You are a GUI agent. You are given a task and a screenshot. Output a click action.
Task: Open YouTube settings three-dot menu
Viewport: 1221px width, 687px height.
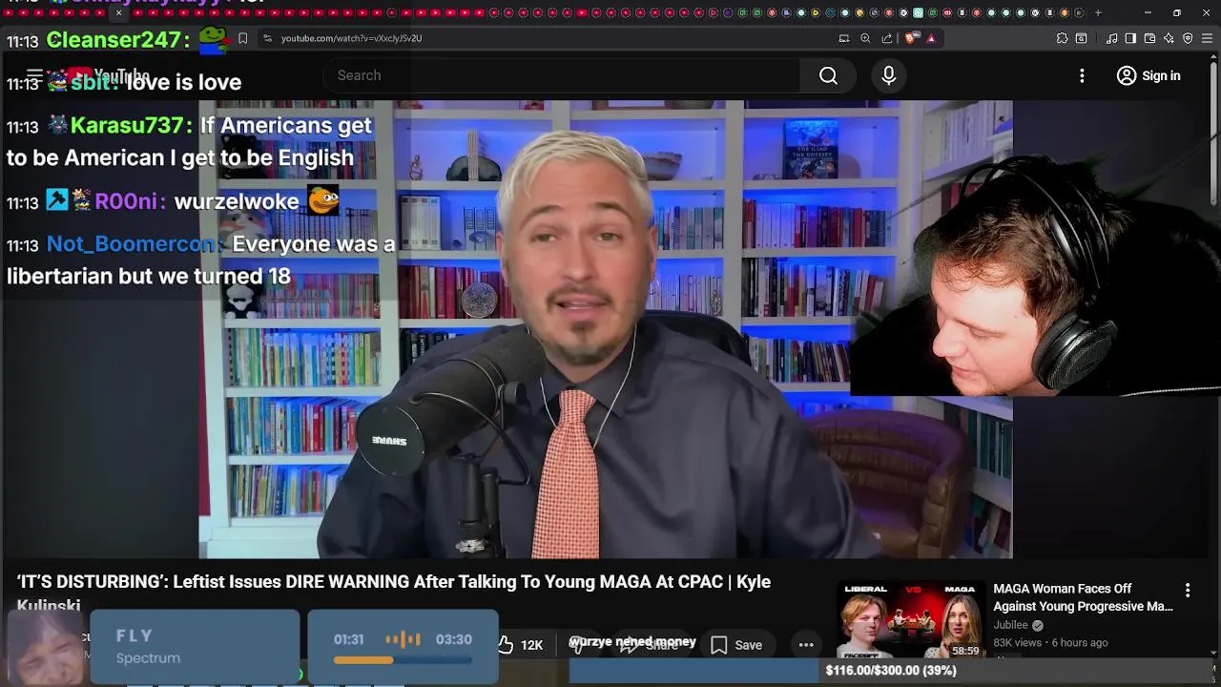click(x=1082, y=75)
